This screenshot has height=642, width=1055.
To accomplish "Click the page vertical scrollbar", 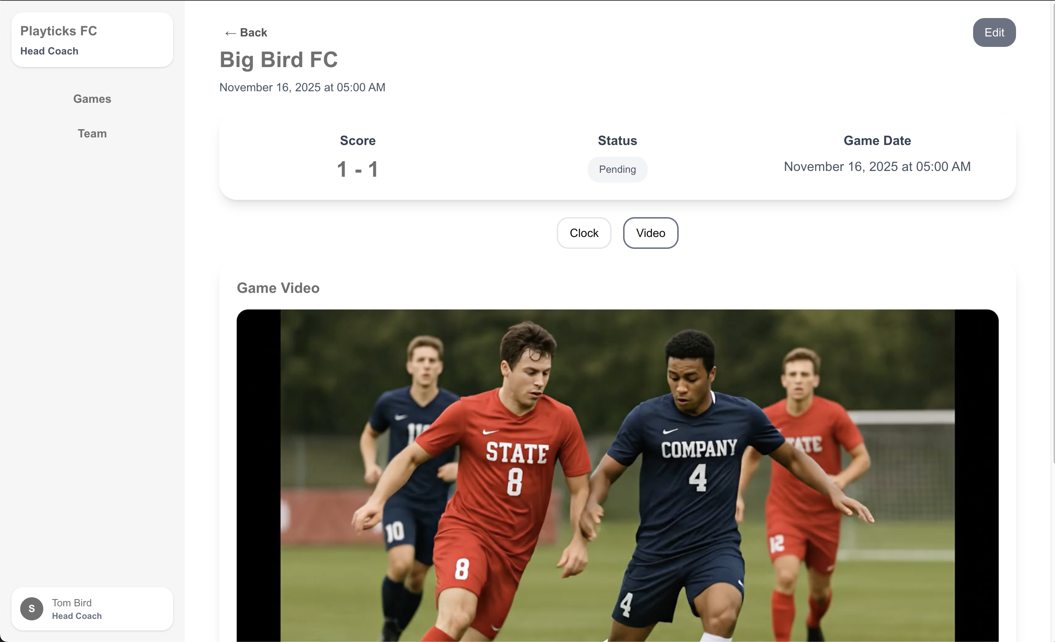I will (x=1053, y=231).
